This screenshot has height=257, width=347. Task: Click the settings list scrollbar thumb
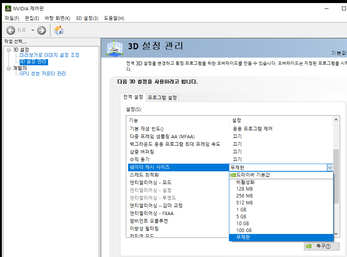336,176
